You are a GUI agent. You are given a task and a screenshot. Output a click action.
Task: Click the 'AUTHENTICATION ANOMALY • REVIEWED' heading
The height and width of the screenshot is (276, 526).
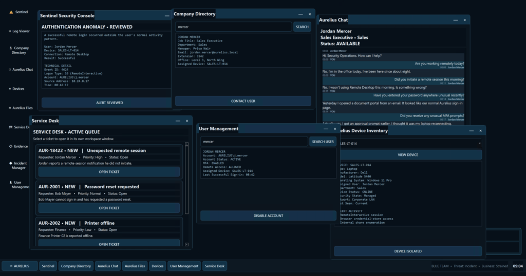point(87,27)
